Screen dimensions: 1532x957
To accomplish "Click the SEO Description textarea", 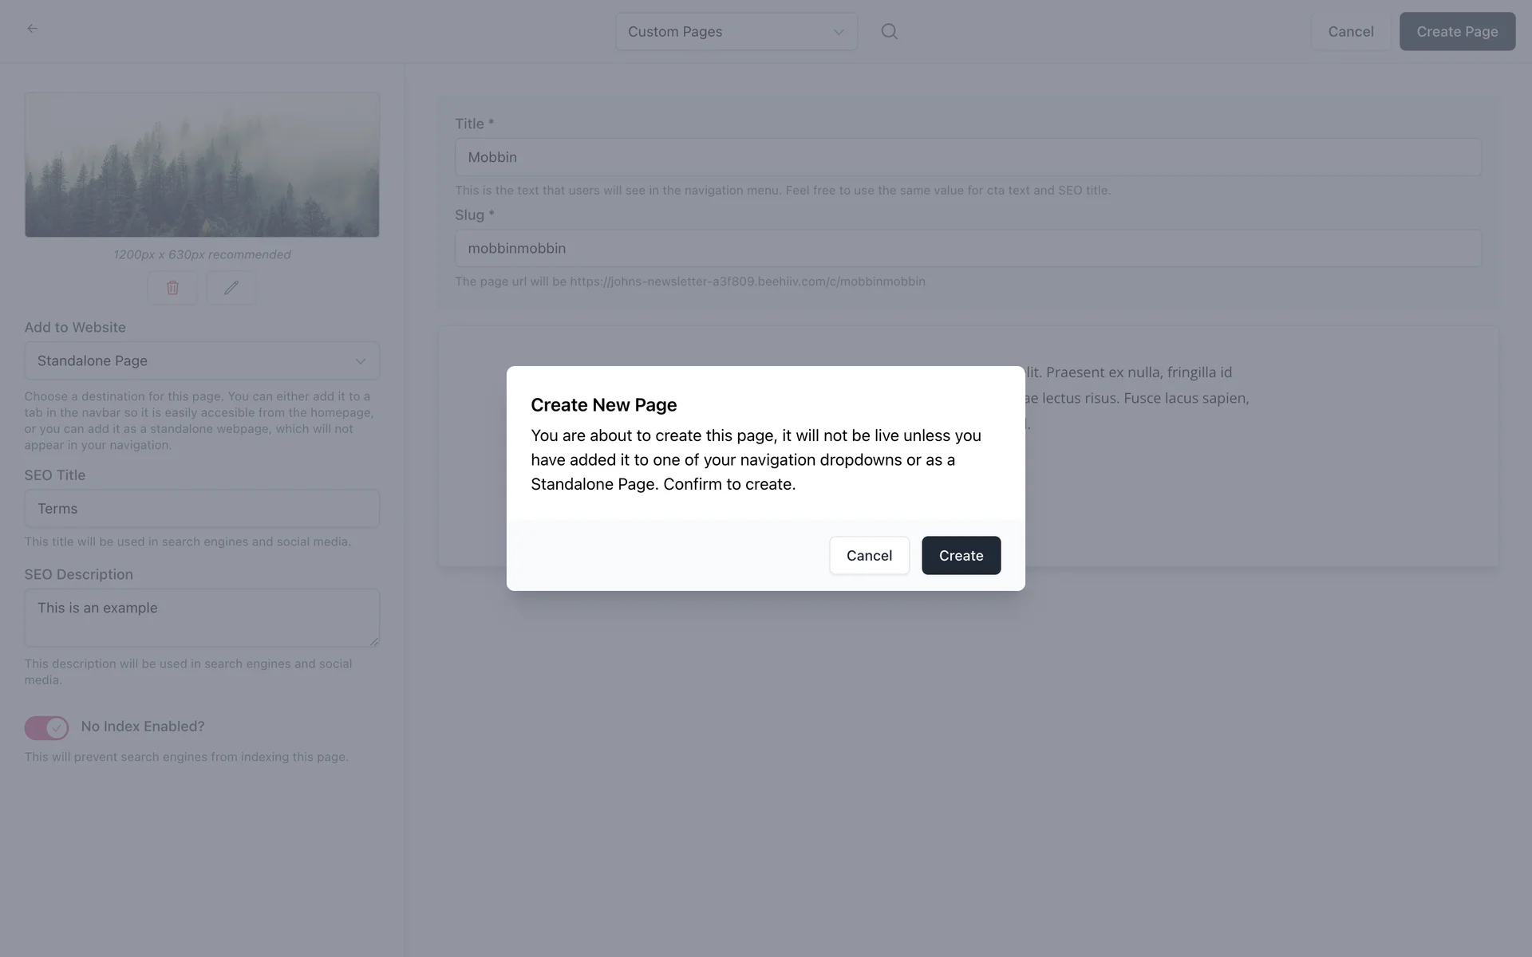I will point(201,617).
